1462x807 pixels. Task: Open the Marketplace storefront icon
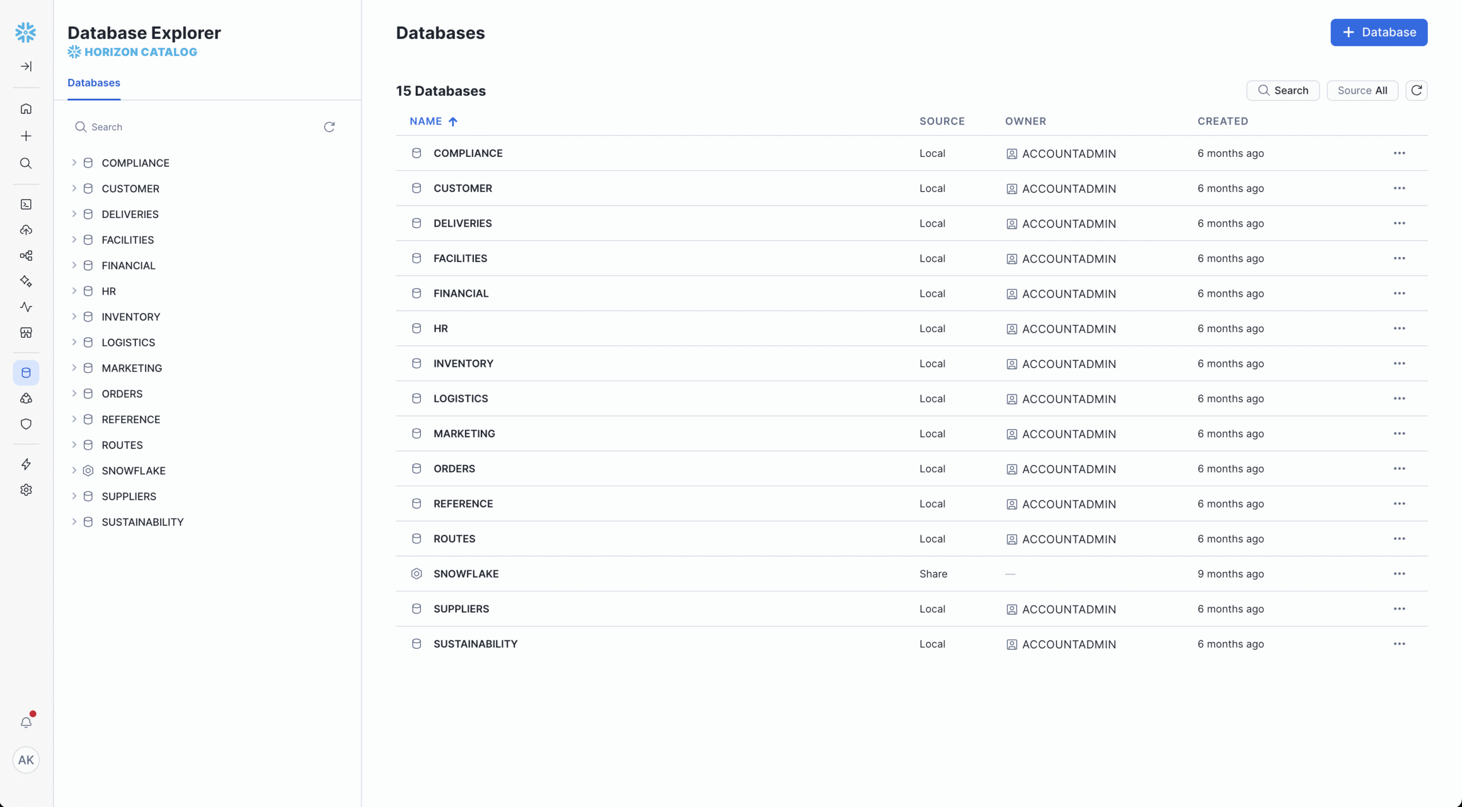pos(26,333)
